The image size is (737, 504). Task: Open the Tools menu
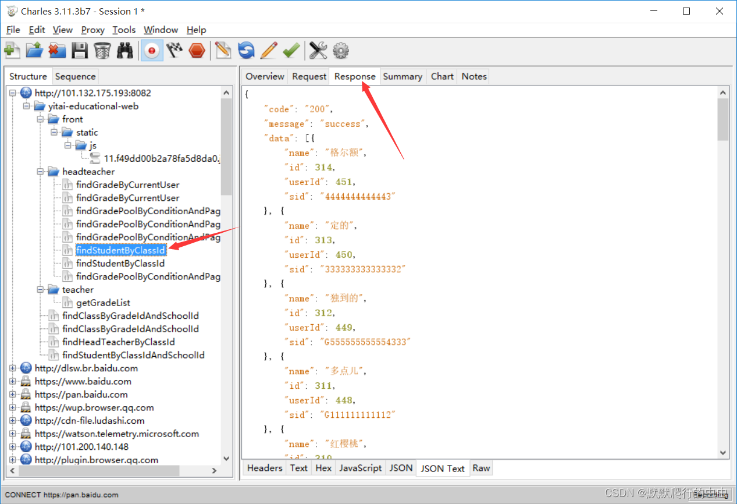tap(124, 30)
